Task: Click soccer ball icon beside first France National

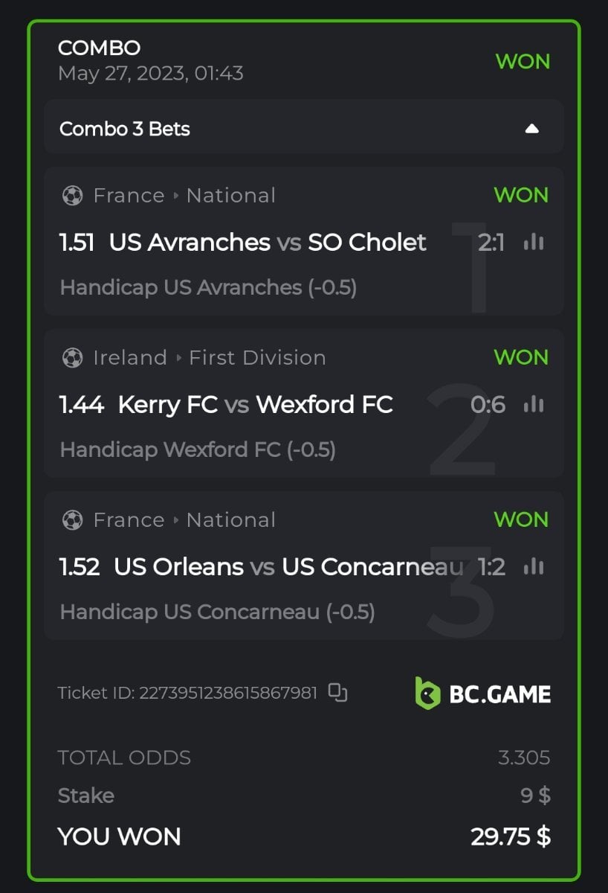Action: pyautogui.click(x=72, y=196)
